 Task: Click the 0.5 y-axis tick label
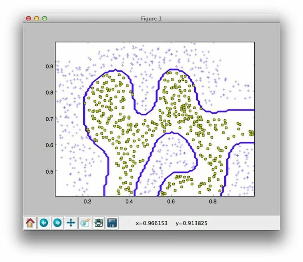(x=49, y=171)
